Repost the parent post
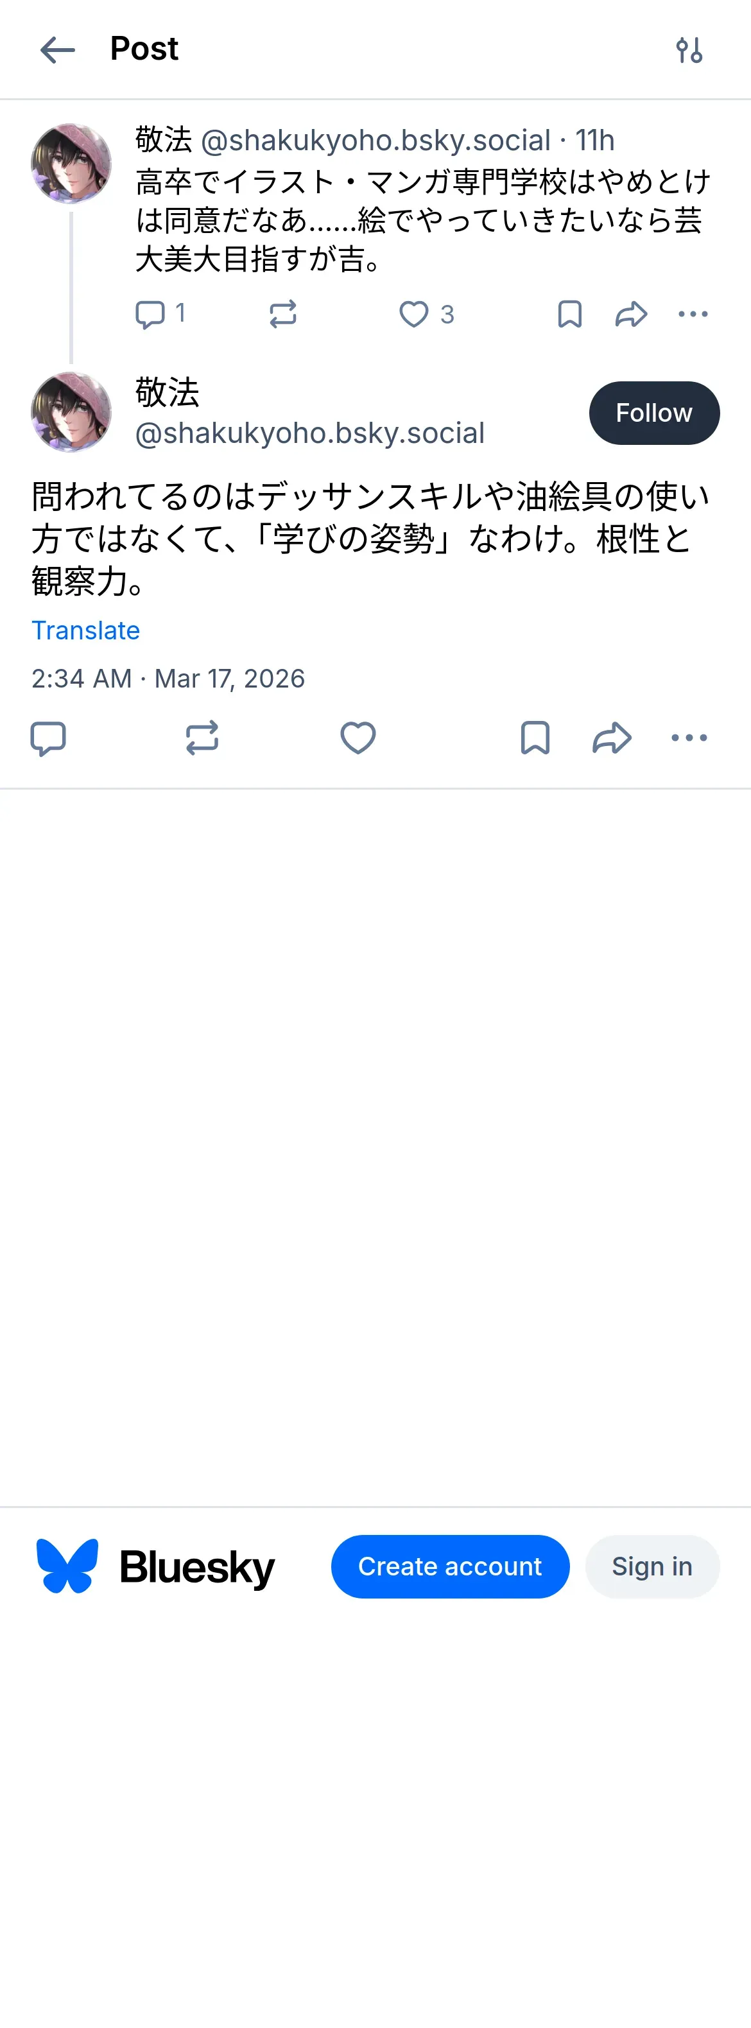Viewport: 751px width, 2028px height. pyautogui.click(x=282, y=314)
